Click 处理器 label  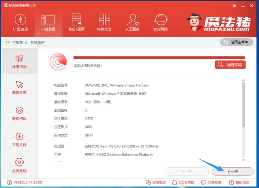coord(59,146)
